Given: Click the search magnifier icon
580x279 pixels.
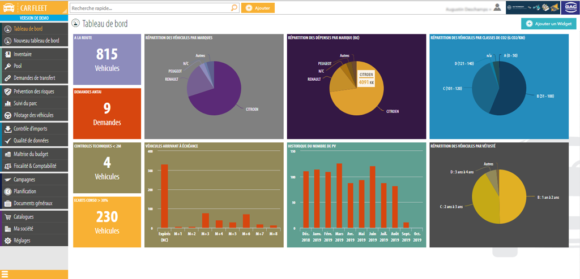Looking at the screenshot, I should [x=234, y=8].
